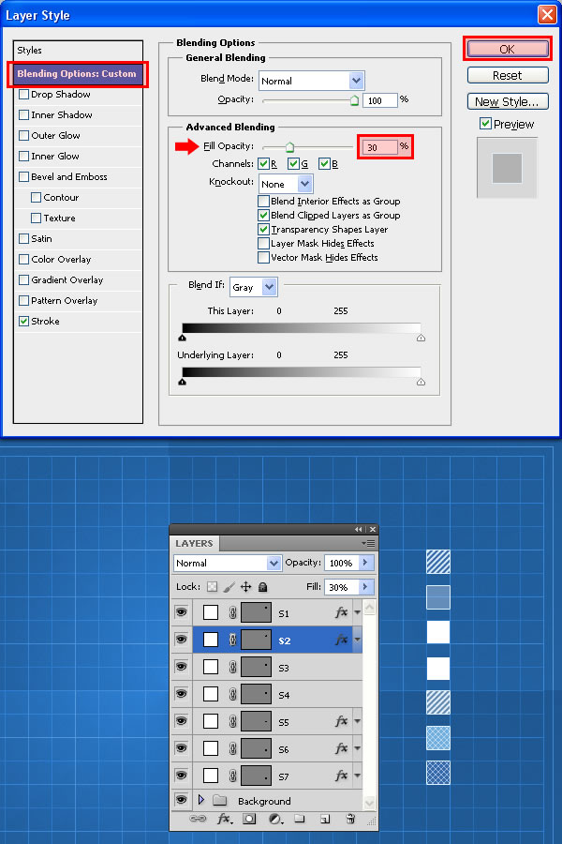This screenshot has width=562, height=844.
Task: Click Background group folder icon
Action: coord(219,801)
